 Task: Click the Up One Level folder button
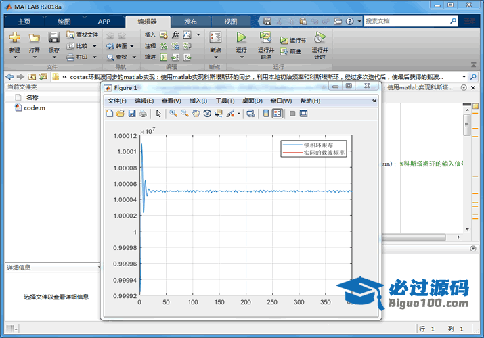click(x=32, y=76)
